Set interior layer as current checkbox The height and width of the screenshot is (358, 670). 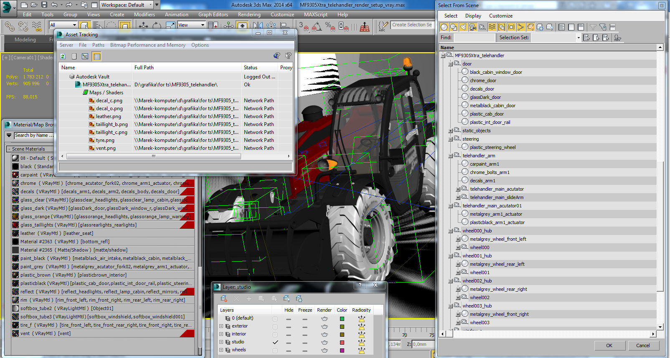275,334
